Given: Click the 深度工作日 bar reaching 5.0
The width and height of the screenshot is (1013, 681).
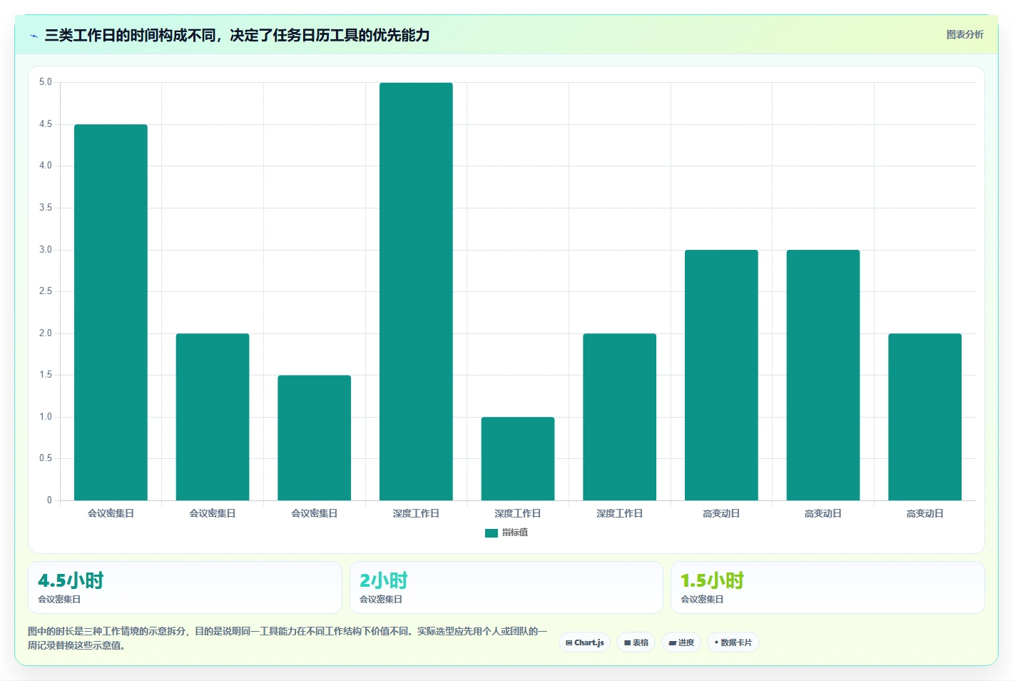Looking at the screenshot, I should pos(416,291).
